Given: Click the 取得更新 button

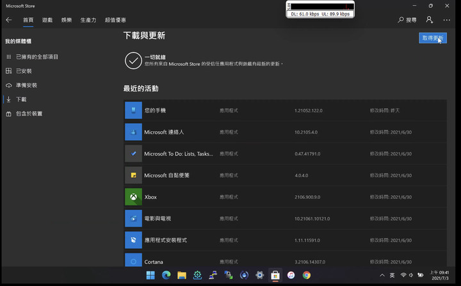Looking at the screenshot, I should tap(433, 38).
